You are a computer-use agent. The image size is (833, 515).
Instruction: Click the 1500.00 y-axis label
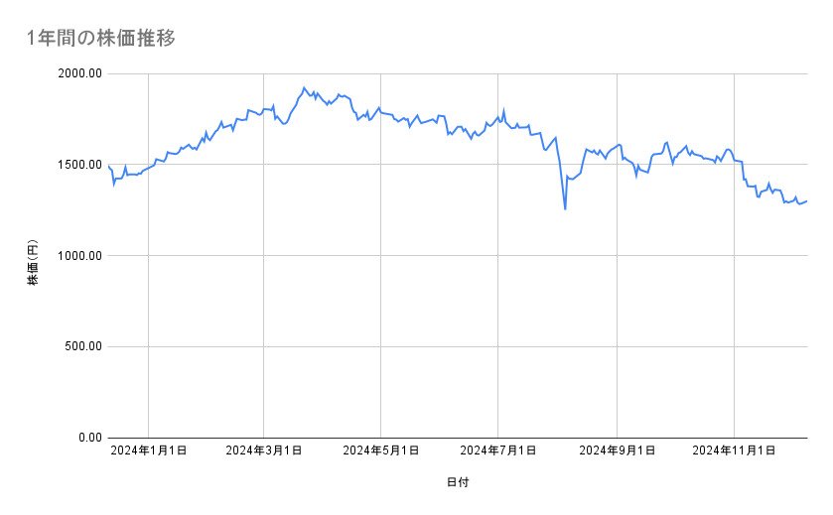coord(81,165)
